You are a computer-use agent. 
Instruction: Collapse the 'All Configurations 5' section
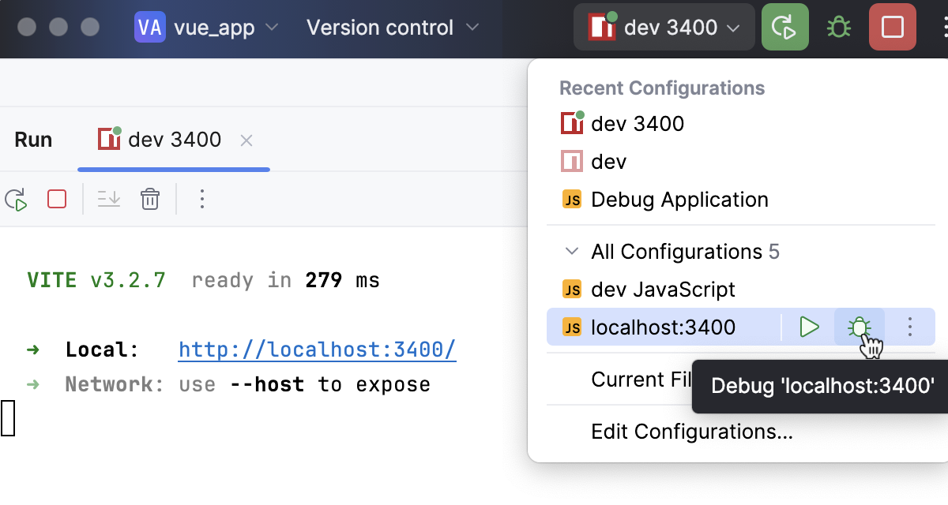pos(571,252)
